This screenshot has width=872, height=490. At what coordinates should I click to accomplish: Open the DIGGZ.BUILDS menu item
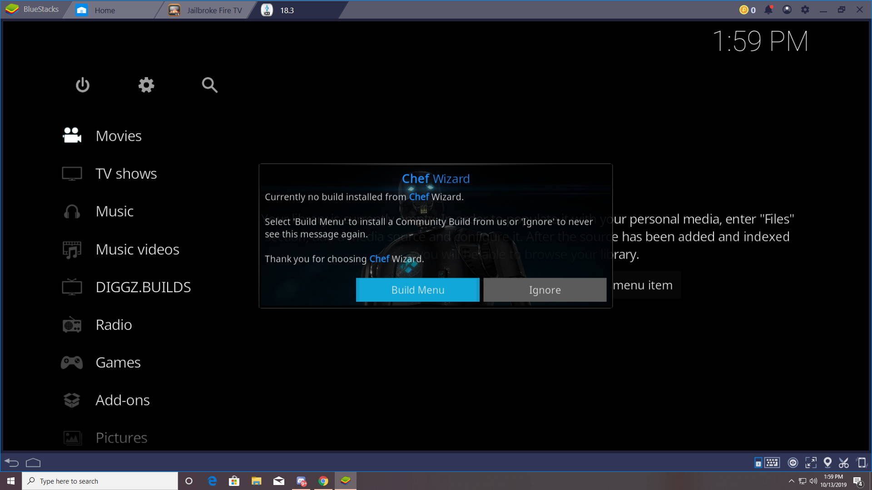click(143, 287)
